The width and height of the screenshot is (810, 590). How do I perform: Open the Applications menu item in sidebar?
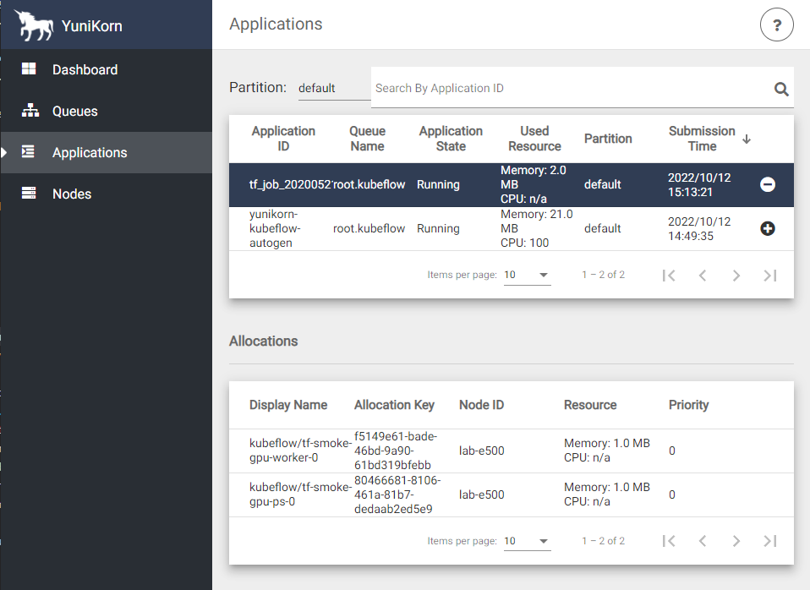point(90,152)
